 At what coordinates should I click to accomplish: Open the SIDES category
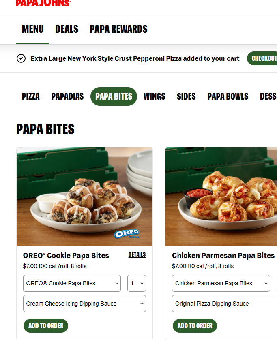tap(186, 96)
